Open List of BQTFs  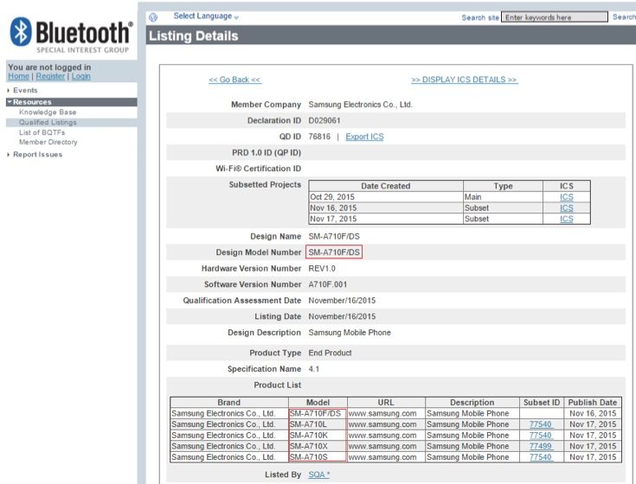point(42,132)
